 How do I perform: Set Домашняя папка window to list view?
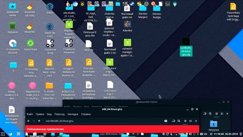coord(222,113)
